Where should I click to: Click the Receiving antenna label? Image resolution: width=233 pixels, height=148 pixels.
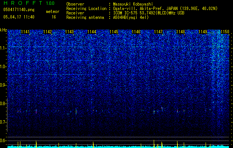(85, 17)
